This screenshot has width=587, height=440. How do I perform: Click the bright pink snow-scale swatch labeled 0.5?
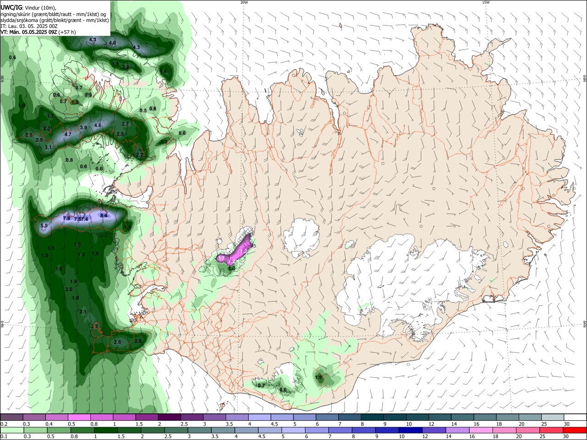[79, 417]
